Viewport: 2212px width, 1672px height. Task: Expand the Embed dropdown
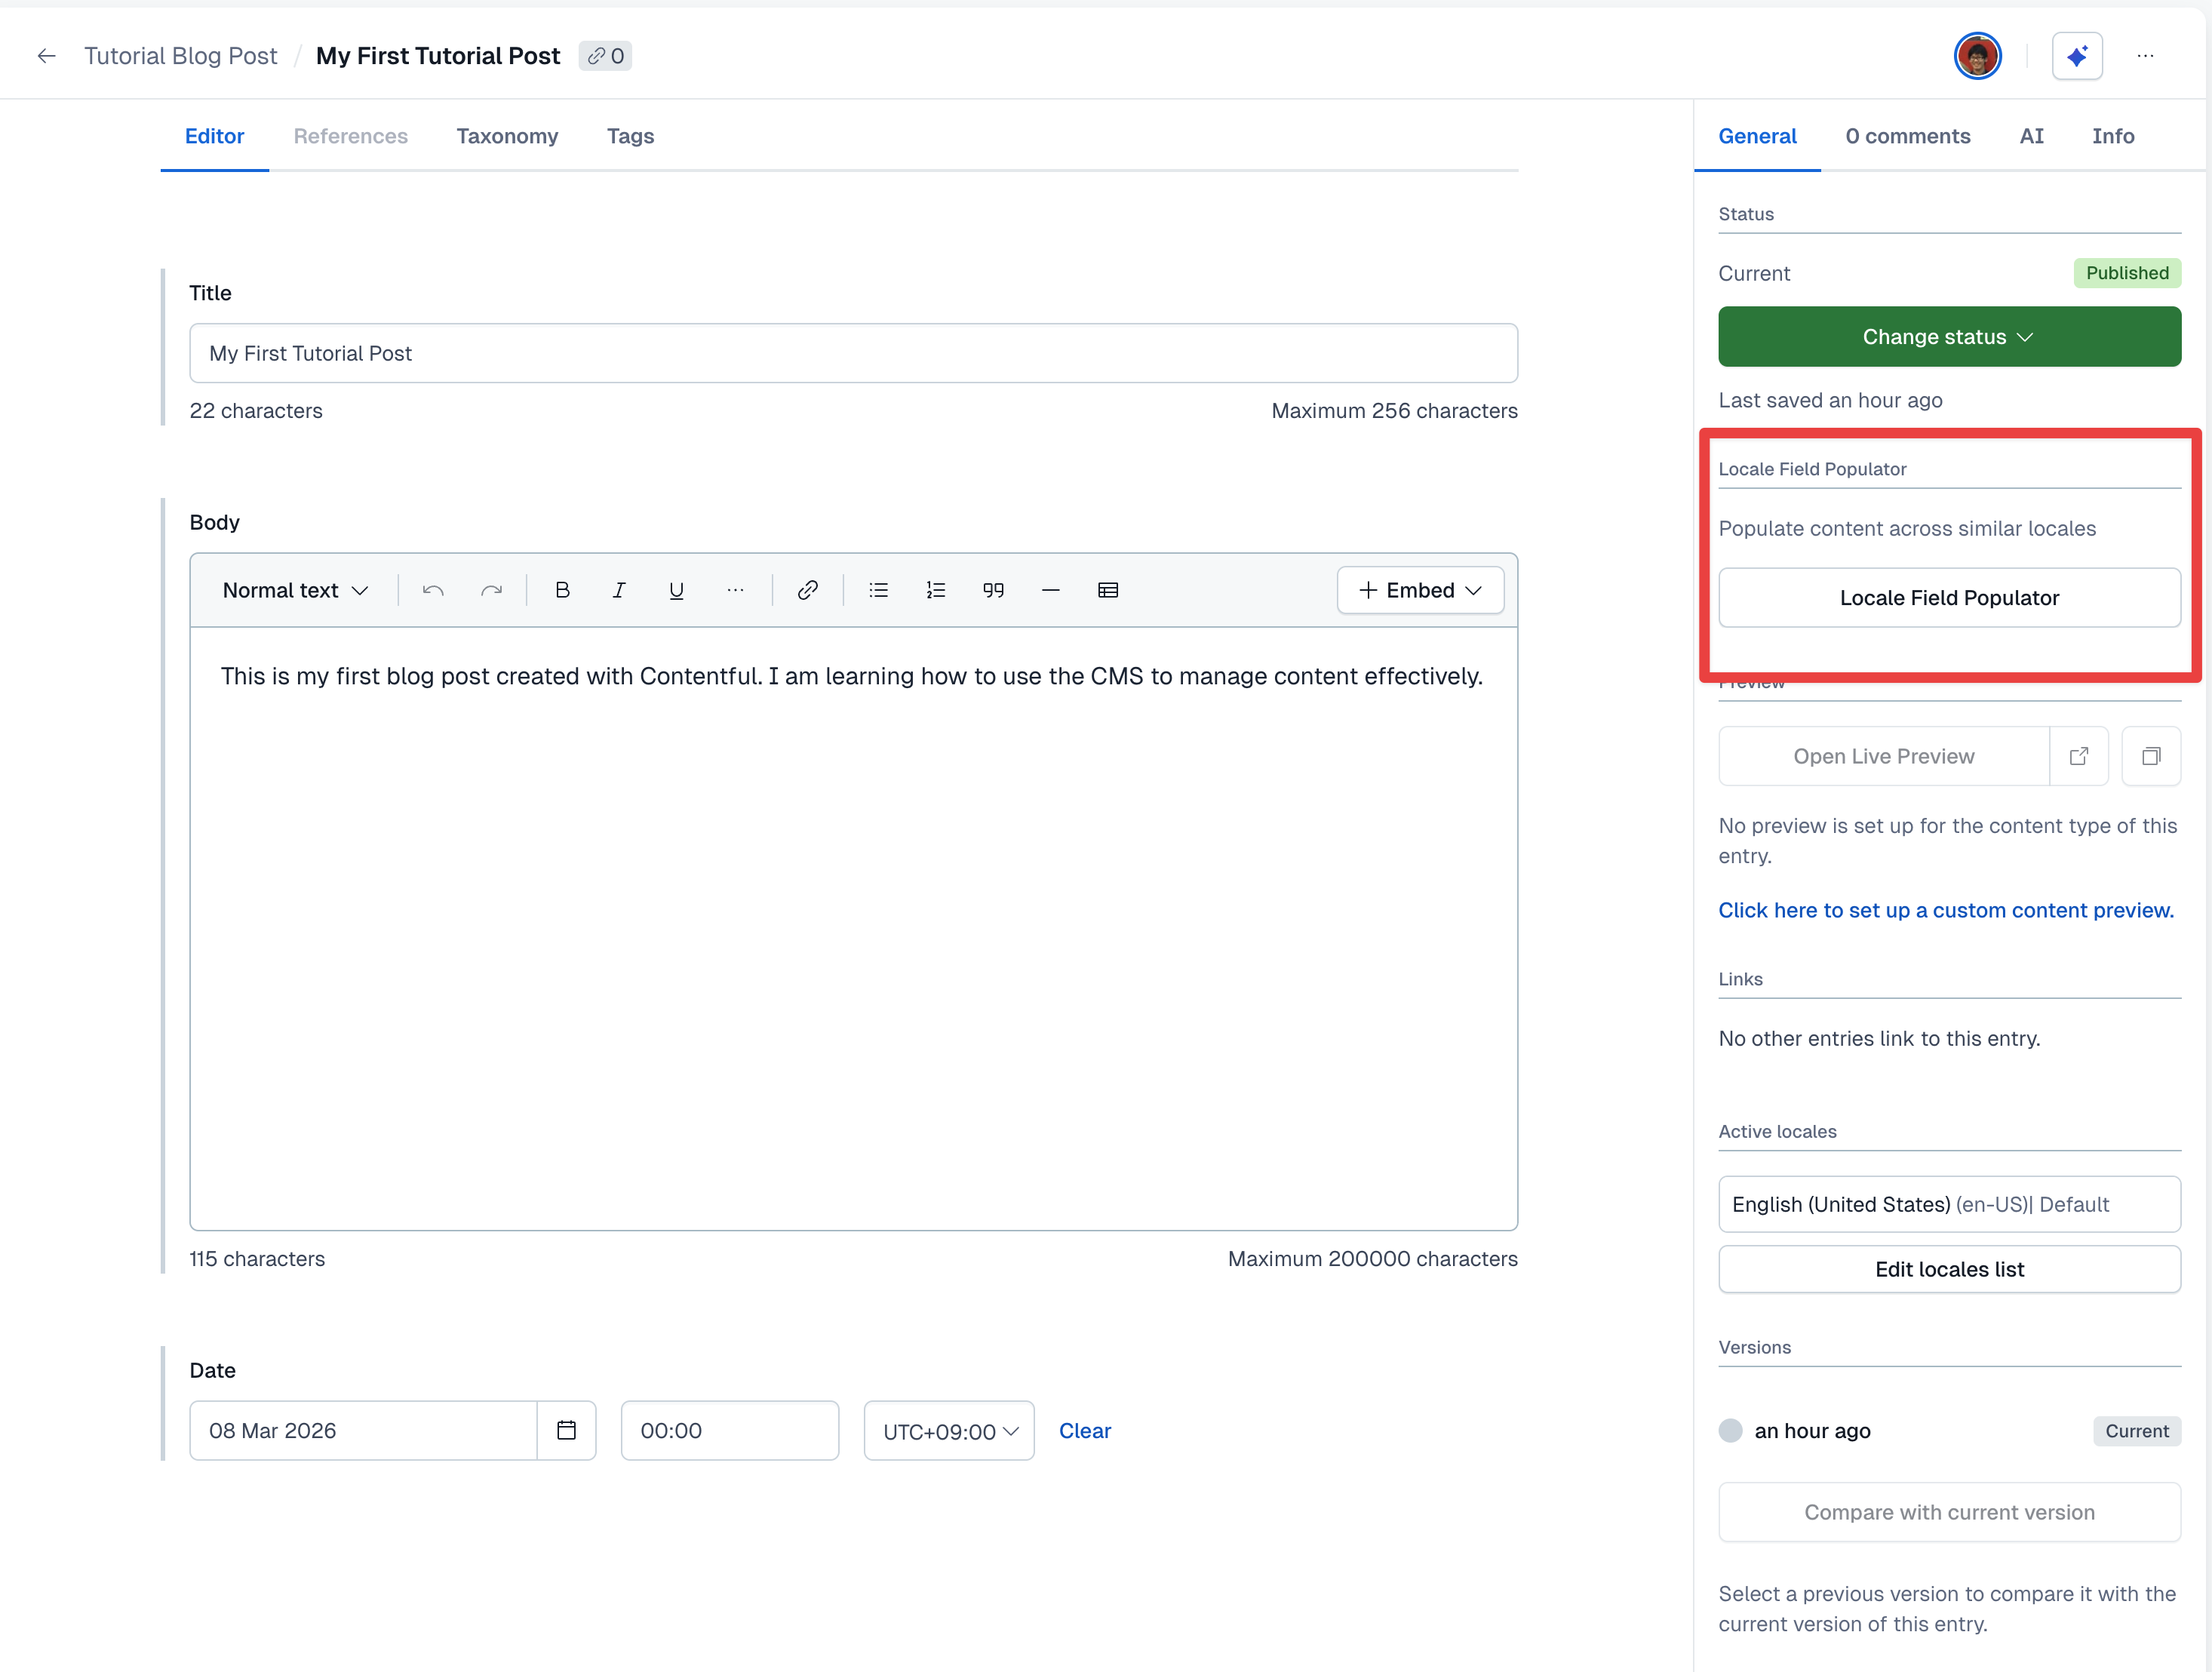(1420, 590)
